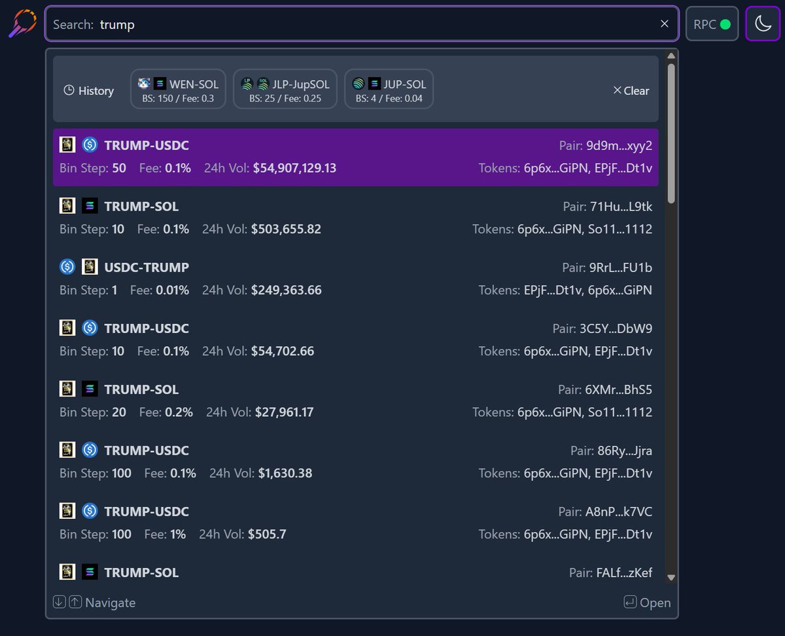Image resolution: width=785 pixels, height=636 pixels.
Task: Click JLP token icon in JLP-JupSOL chip
Action: [247, 84]
